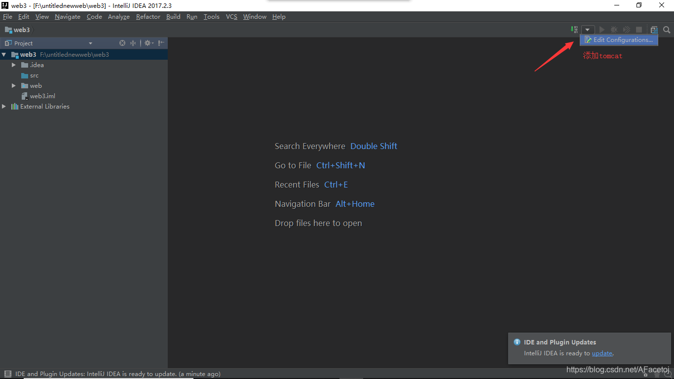Click the status bar update message

coord(118,374)
